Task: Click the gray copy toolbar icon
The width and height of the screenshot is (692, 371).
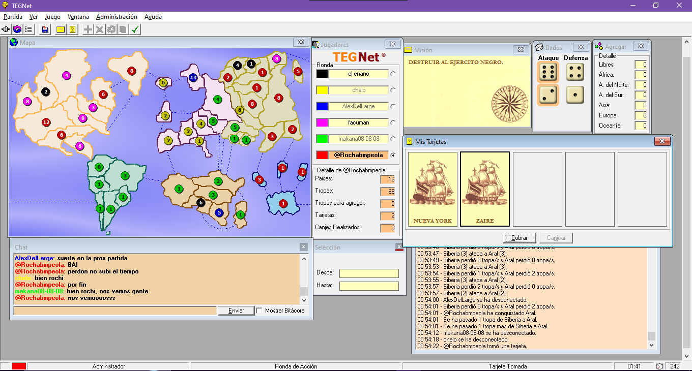Action: (x=123, y=29)
